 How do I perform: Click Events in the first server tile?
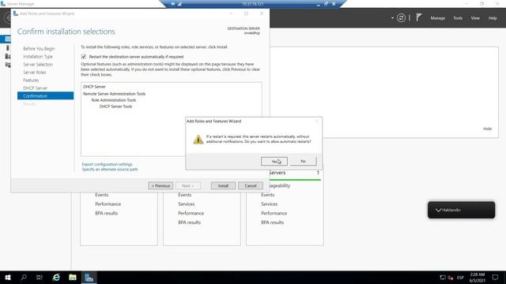tap(102, 195)
